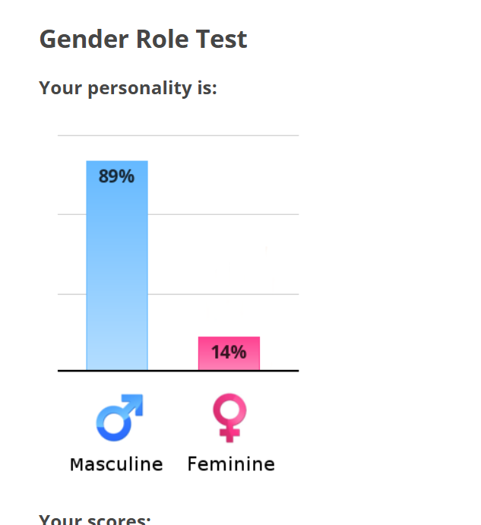The image size is (481, 525).
Task: Click the Gender Role Test heading
Action: (x=144, y=40)
